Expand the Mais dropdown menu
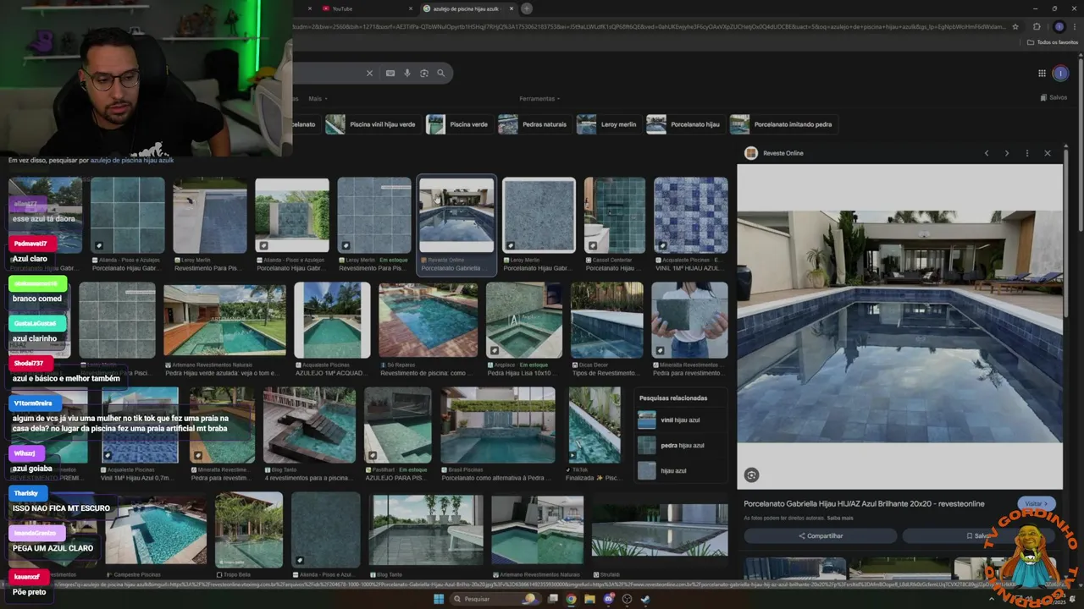Image resolution: width=1084 pixels, height=609 pixels. click(318, 99)
